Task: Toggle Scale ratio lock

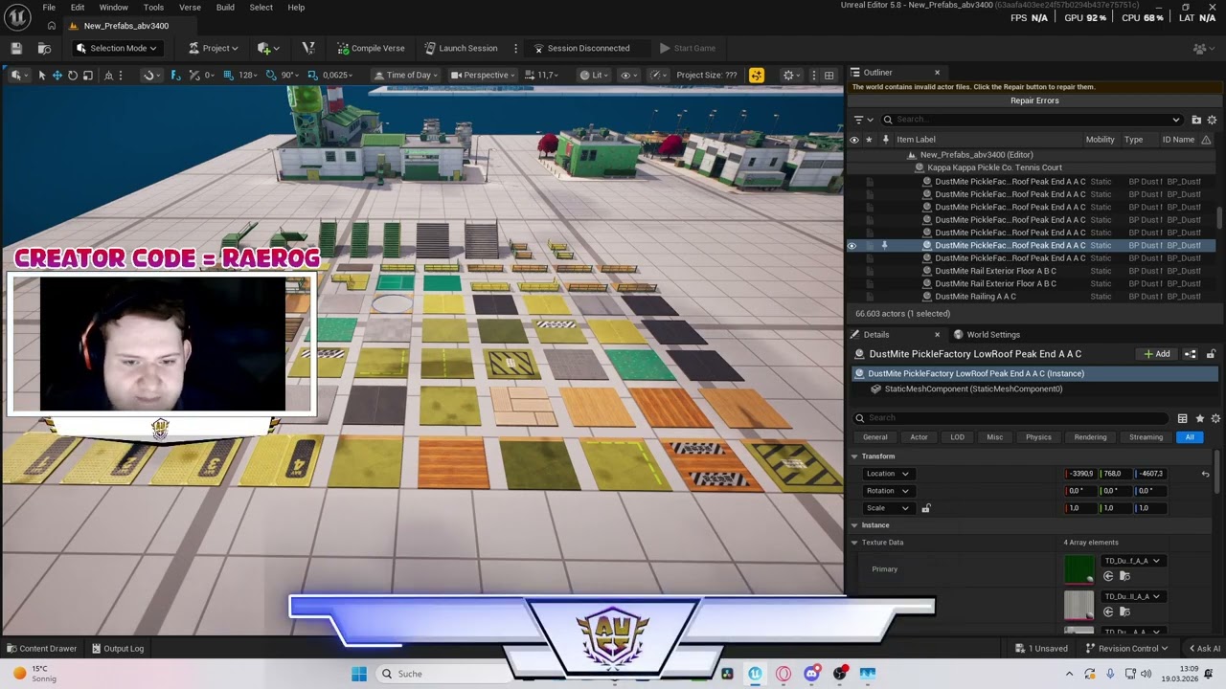Action: pyautogui.click(x=926, y=508)
